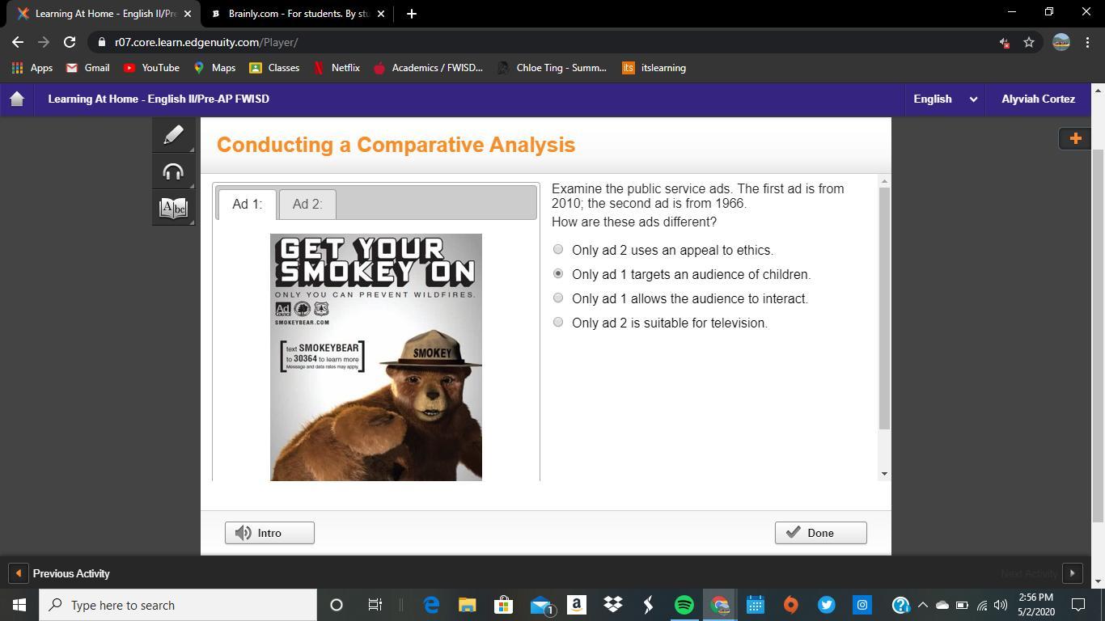Open the Gmail bookmark
Screen dimensions: 1105x621
[x=88, y=68]
